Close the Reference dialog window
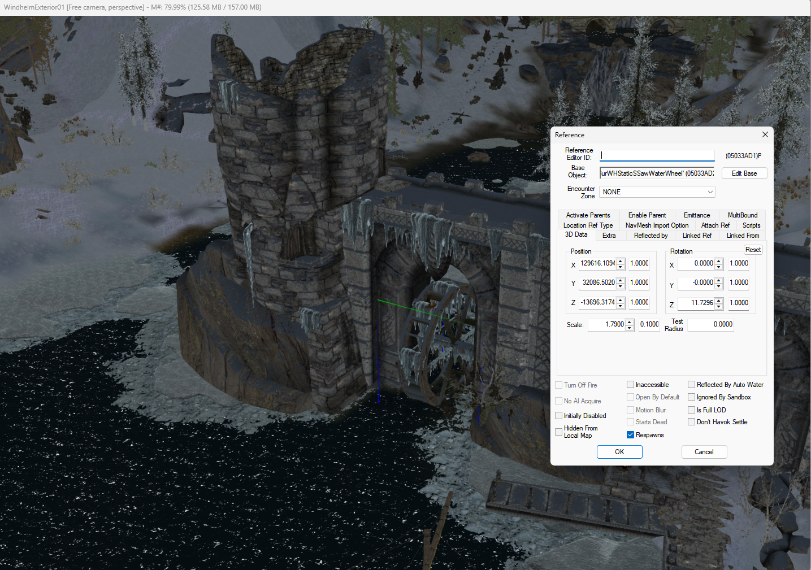 [765, 134]
